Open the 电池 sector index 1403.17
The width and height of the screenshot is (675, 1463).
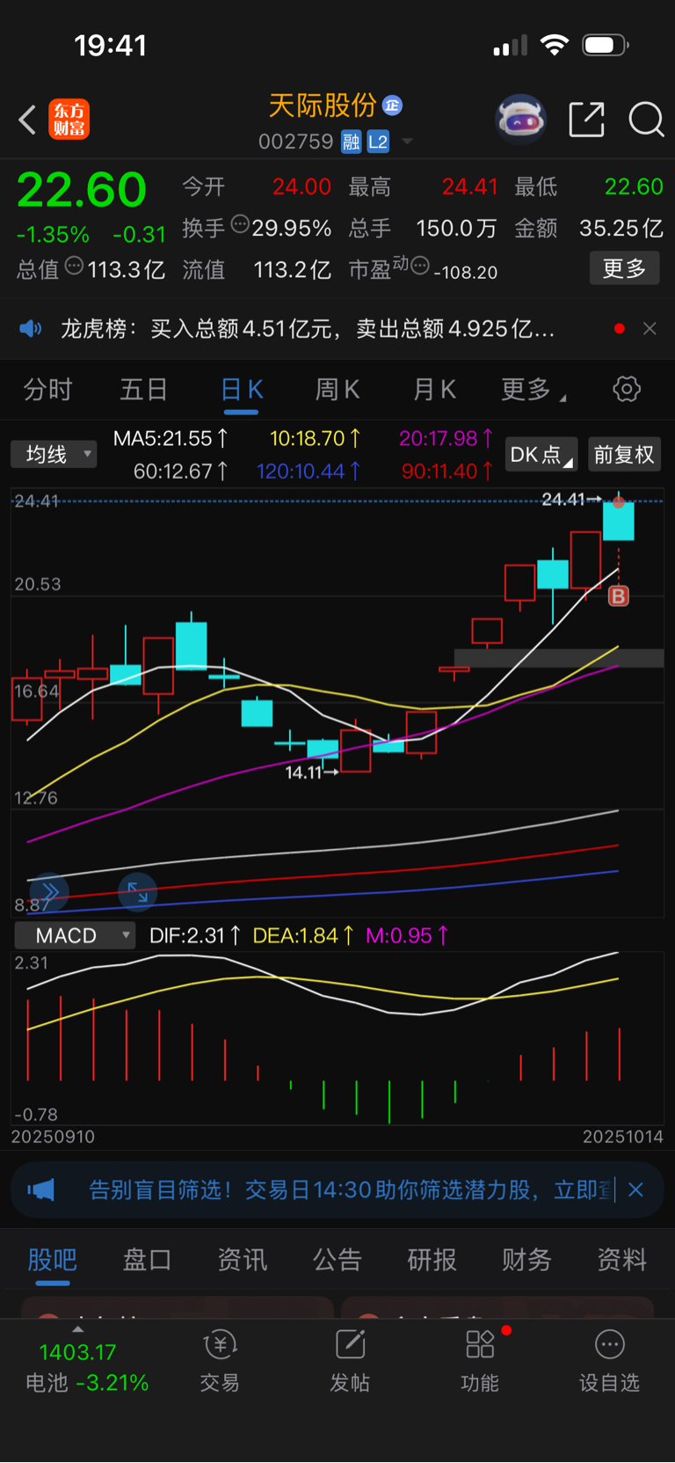(x=86, y=1366)
